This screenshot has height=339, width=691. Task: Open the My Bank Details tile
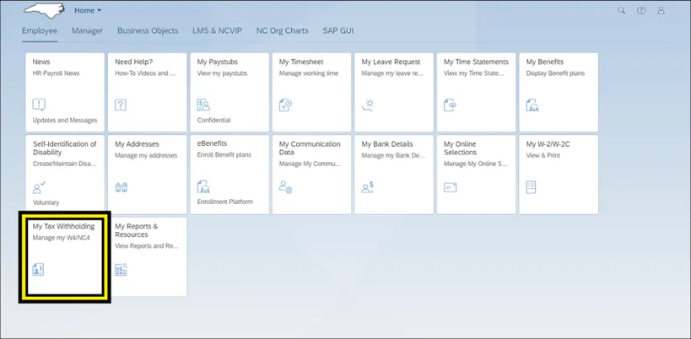point(393,174)
